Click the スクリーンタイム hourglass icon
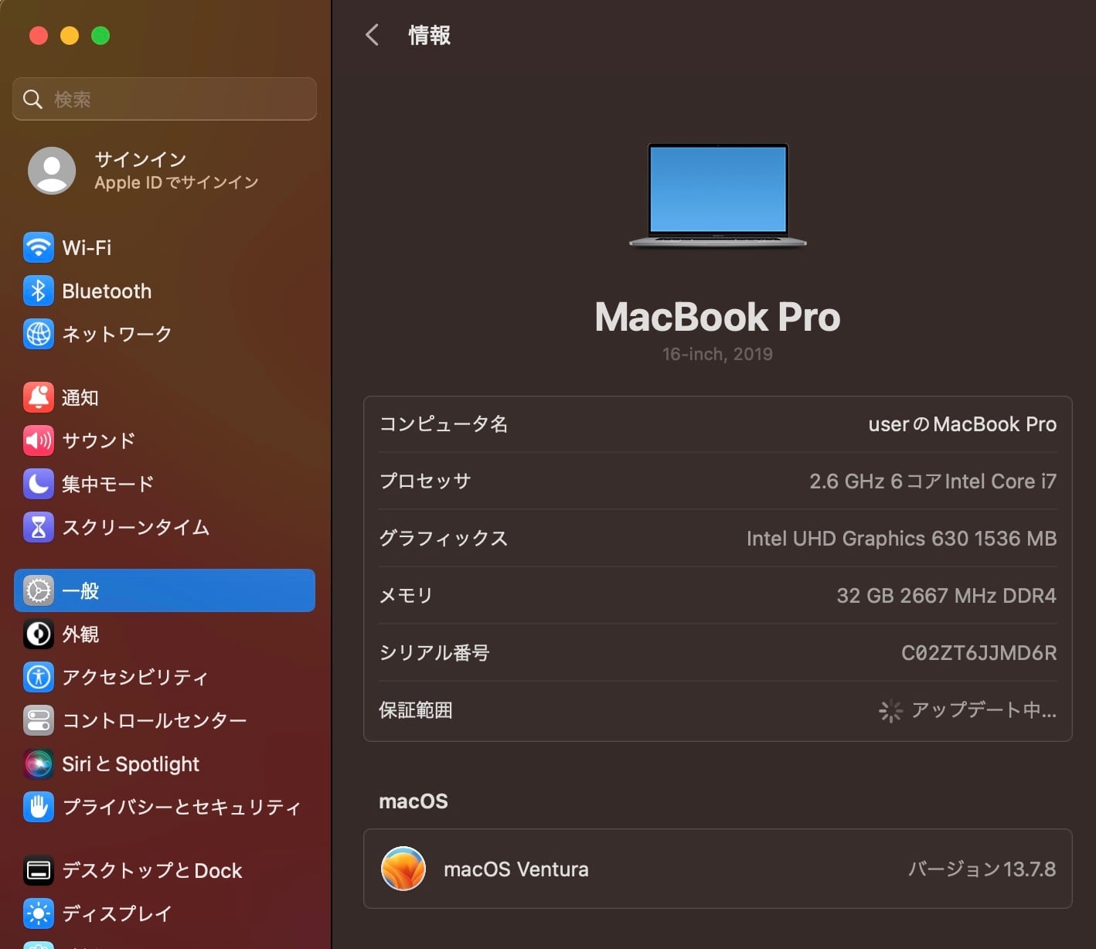The height and width of the screenshot is (949, 1096). click(39, 528)
